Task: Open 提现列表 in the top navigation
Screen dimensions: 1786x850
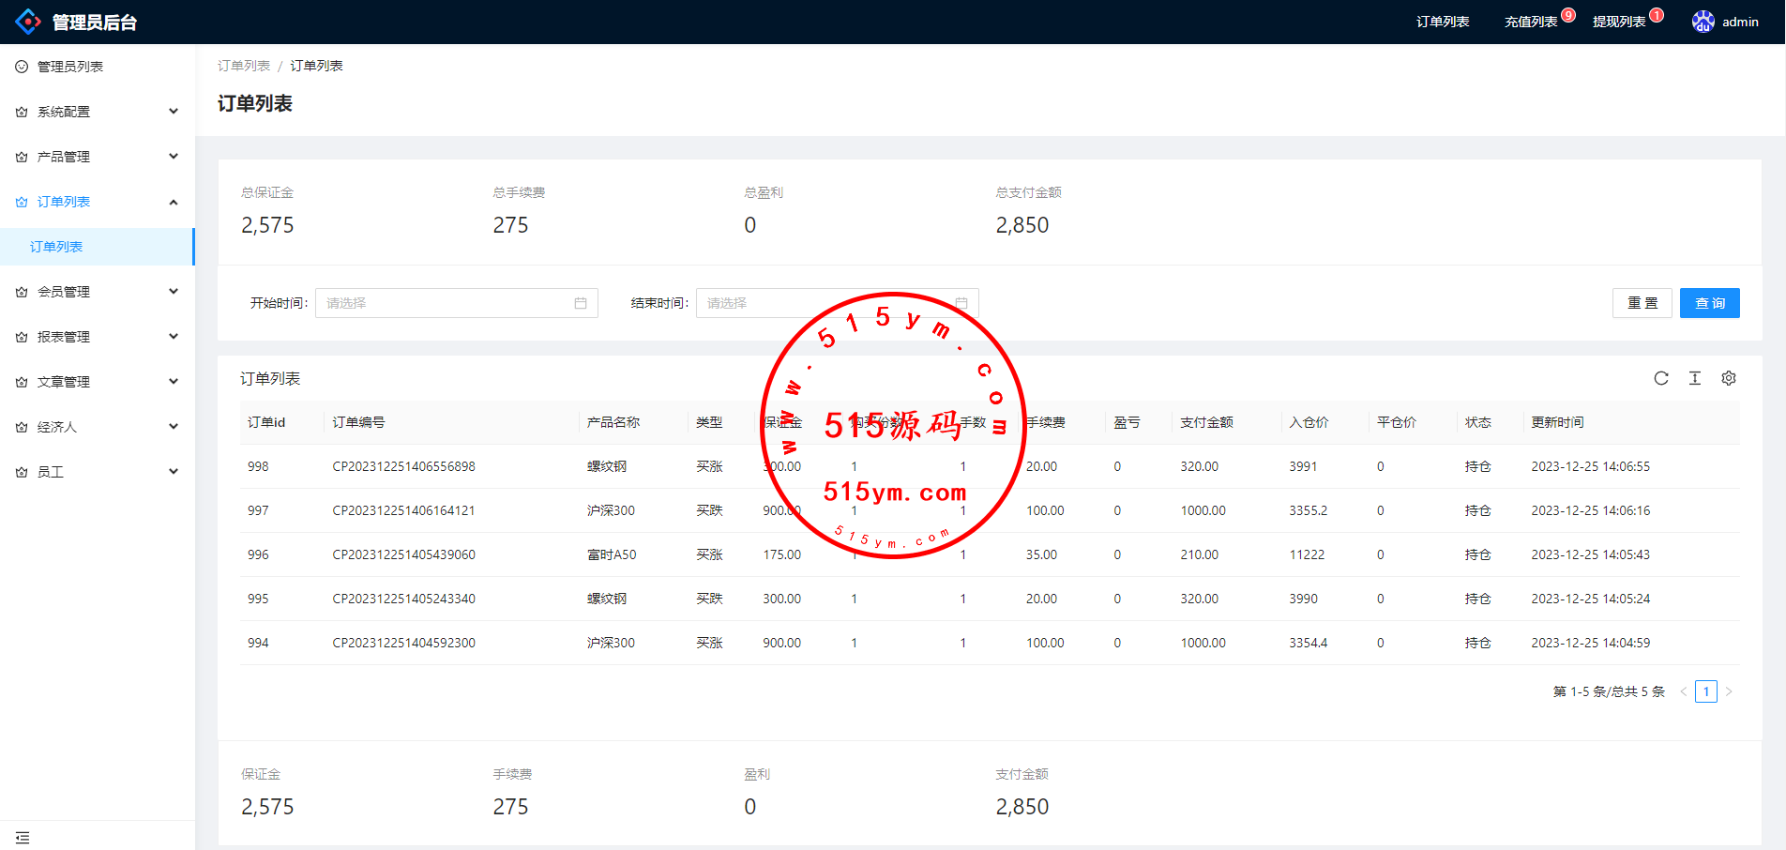Action: click(1618, 22)
